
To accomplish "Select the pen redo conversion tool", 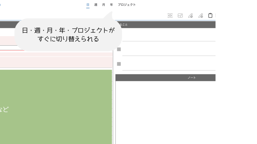I will coord(200,15).
